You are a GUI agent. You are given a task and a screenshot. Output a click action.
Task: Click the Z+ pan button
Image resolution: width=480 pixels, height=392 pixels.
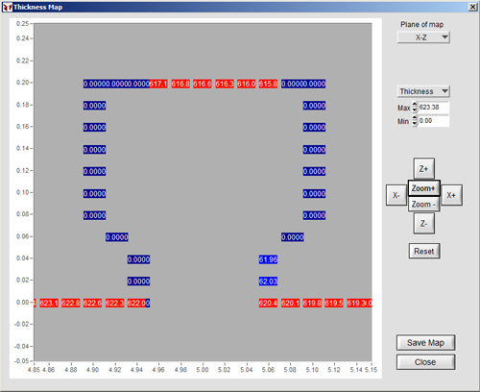(423, 168)
